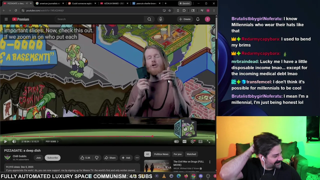Open the Chill Goblin channel name link
Image resolution: width=320 pixels, height=180 pixels.
pyautogui.click(x=19, y=156)
